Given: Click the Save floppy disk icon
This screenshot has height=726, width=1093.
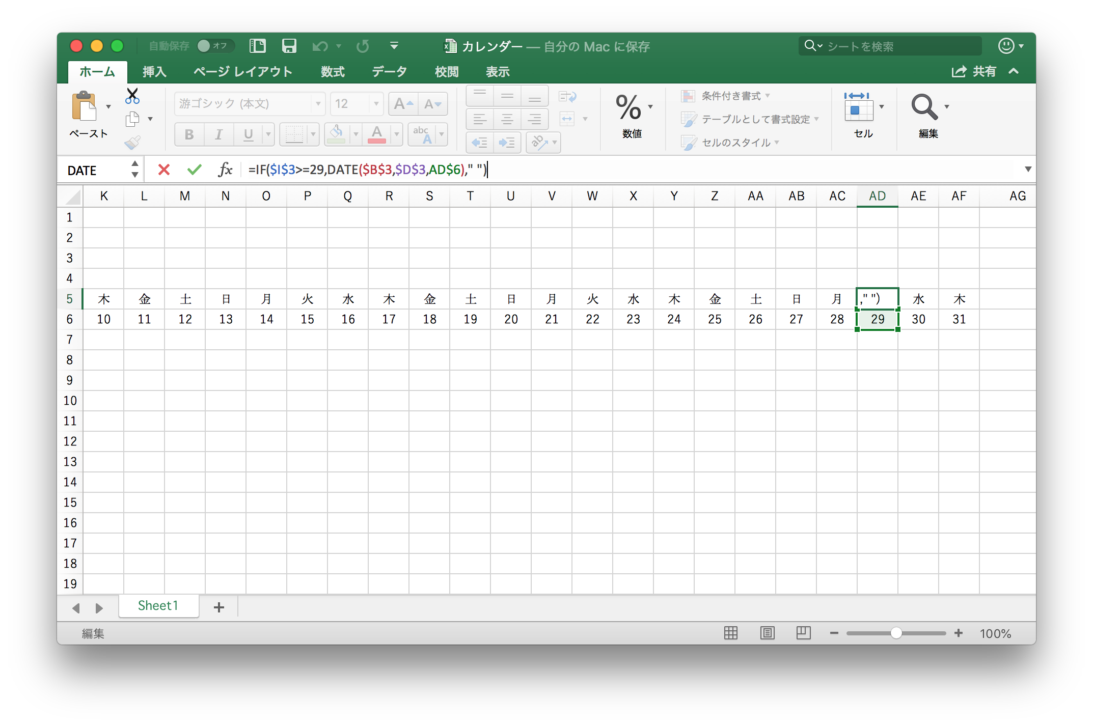Looking at the screenshot, I should click(x=289, y=46).
